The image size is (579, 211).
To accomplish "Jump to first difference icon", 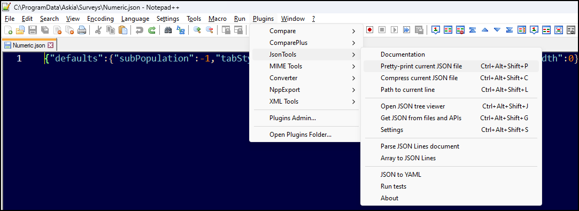I will coord(472,30).
